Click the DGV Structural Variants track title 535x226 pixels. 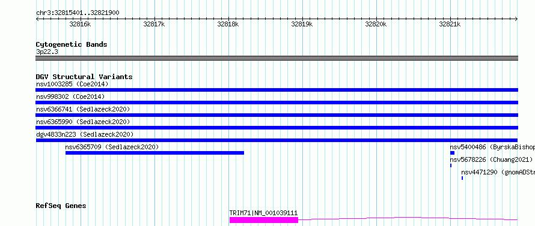84,77
